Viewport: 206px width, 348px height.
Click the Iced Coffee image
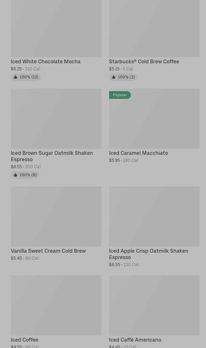[56, 305]
